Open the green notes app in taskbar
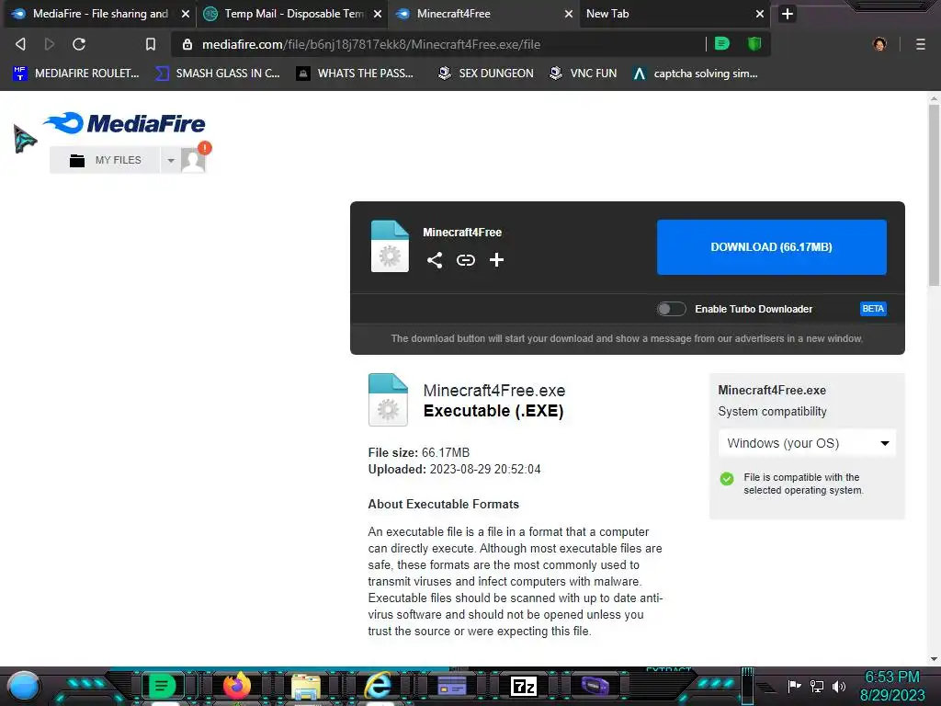This screenshot has width=941, height=706. (x=162, y=685)
